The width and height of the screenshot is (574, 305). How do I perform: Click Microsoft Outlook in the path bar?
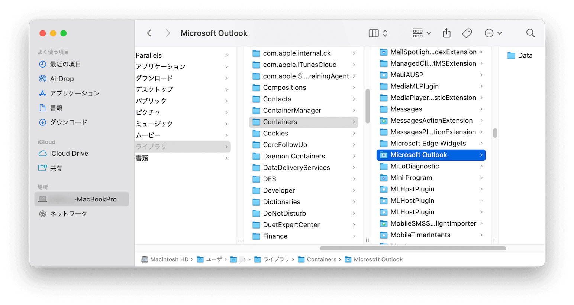tap(374, 259)
